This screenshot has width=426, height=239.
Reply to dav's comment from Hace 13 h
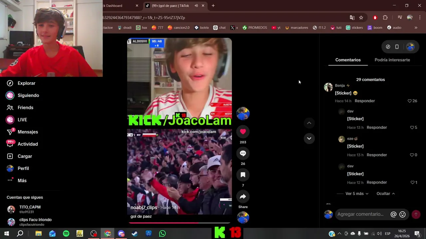pos(377,127)
